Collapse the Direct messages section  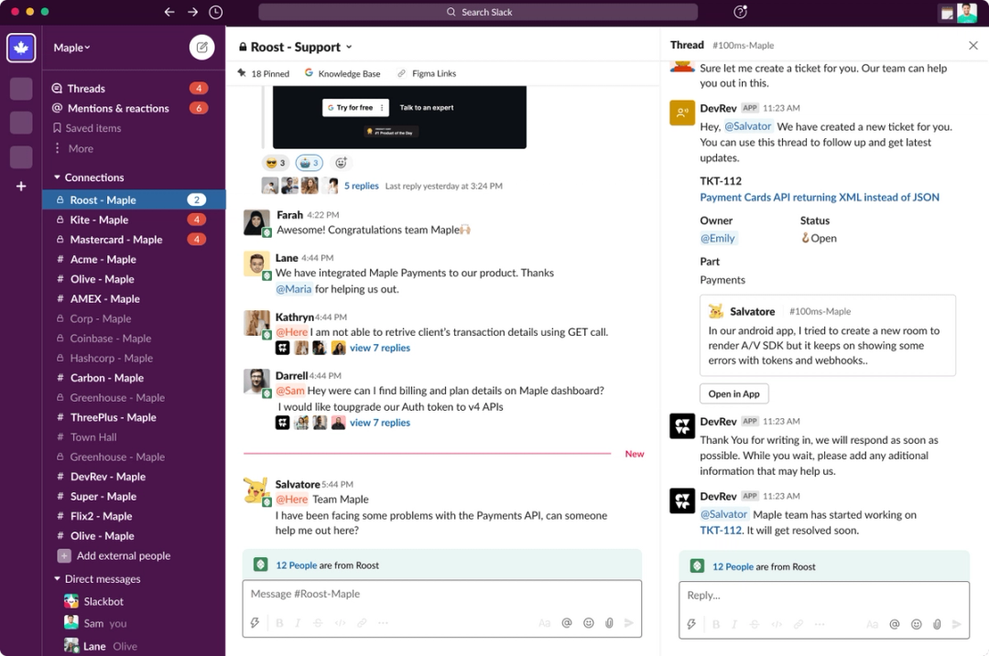click(57, 578)
